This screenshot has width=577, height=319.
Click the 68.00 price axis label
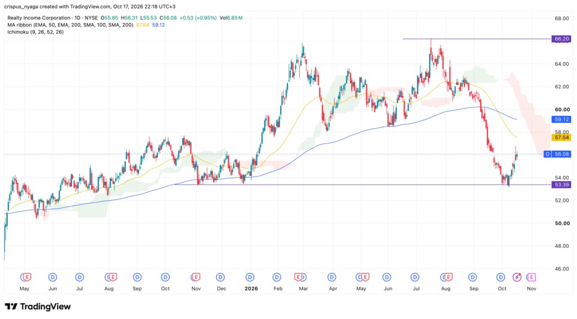point(562,19)
